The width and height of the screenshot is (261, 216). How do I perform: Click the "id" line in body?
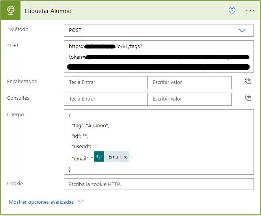(x=80, y=136)
